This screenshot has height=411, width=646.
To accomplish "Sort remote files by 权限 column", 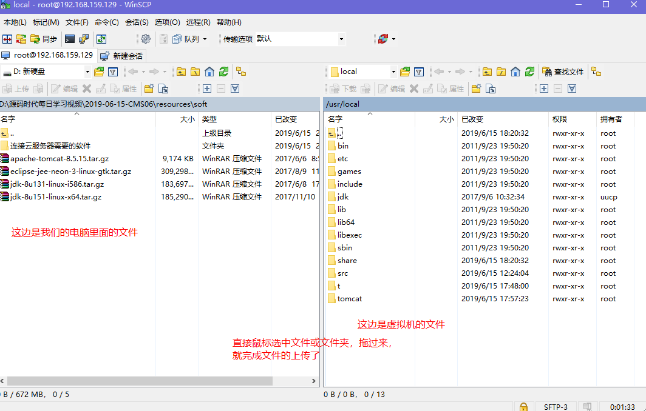I will [x=573, y=119].
